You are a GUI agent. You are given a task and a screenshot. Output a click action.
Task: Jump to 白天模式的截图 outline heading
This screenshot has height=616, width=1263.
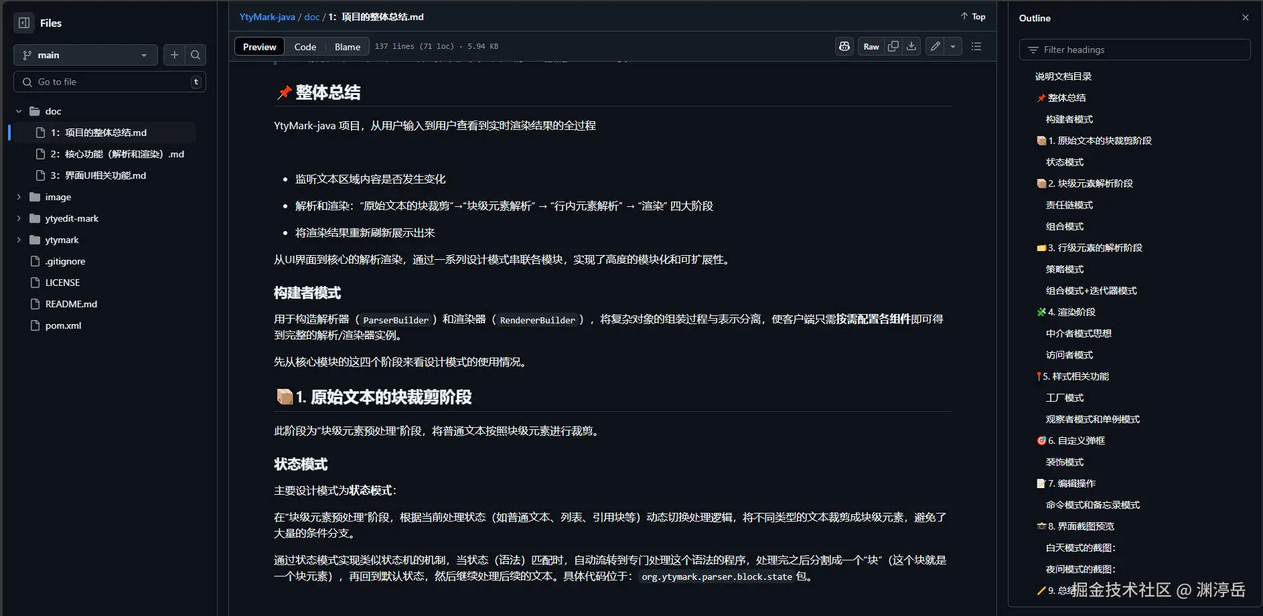(x=1081, y=548)
